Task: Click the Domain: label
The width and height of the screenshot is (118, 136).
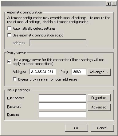Action: (13, 115)
